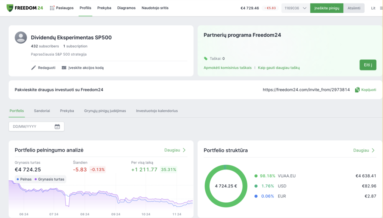Open Kaip gauti daugiau taškų link
383x218 pixels.
coord(279,68)
